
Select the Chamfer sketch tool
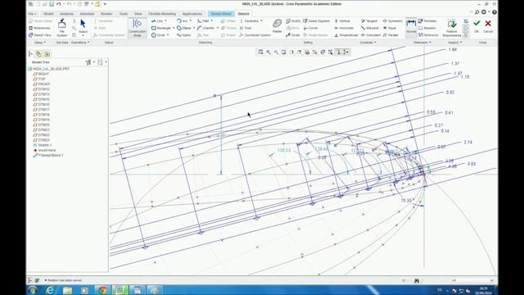click(x=206, y=28)
